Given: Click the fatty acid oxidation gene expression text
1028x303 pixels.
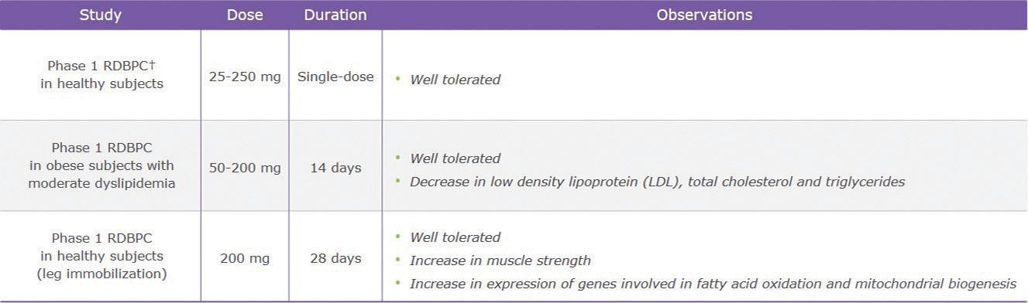Looking at the screenshot, I should tap(713, 284).
